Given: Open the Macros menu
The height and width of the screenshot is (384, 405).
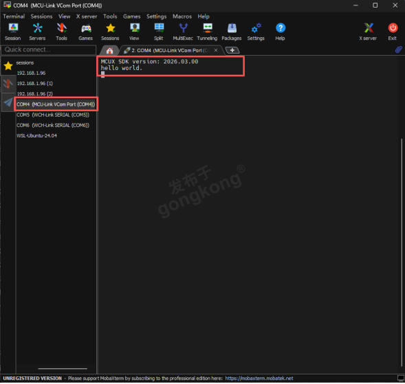Looking at the screenshot, I should pos(182,16).
